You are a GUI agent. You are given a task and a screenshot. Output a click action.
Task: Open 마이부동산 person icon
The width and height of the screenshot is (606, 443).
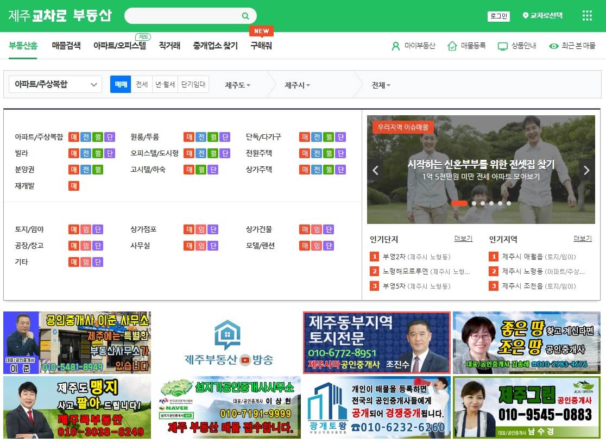(396, 46)
